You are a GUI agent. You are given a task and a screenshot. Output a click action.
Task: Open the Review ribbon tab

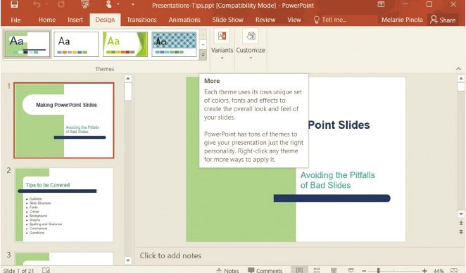click(265, 20)
